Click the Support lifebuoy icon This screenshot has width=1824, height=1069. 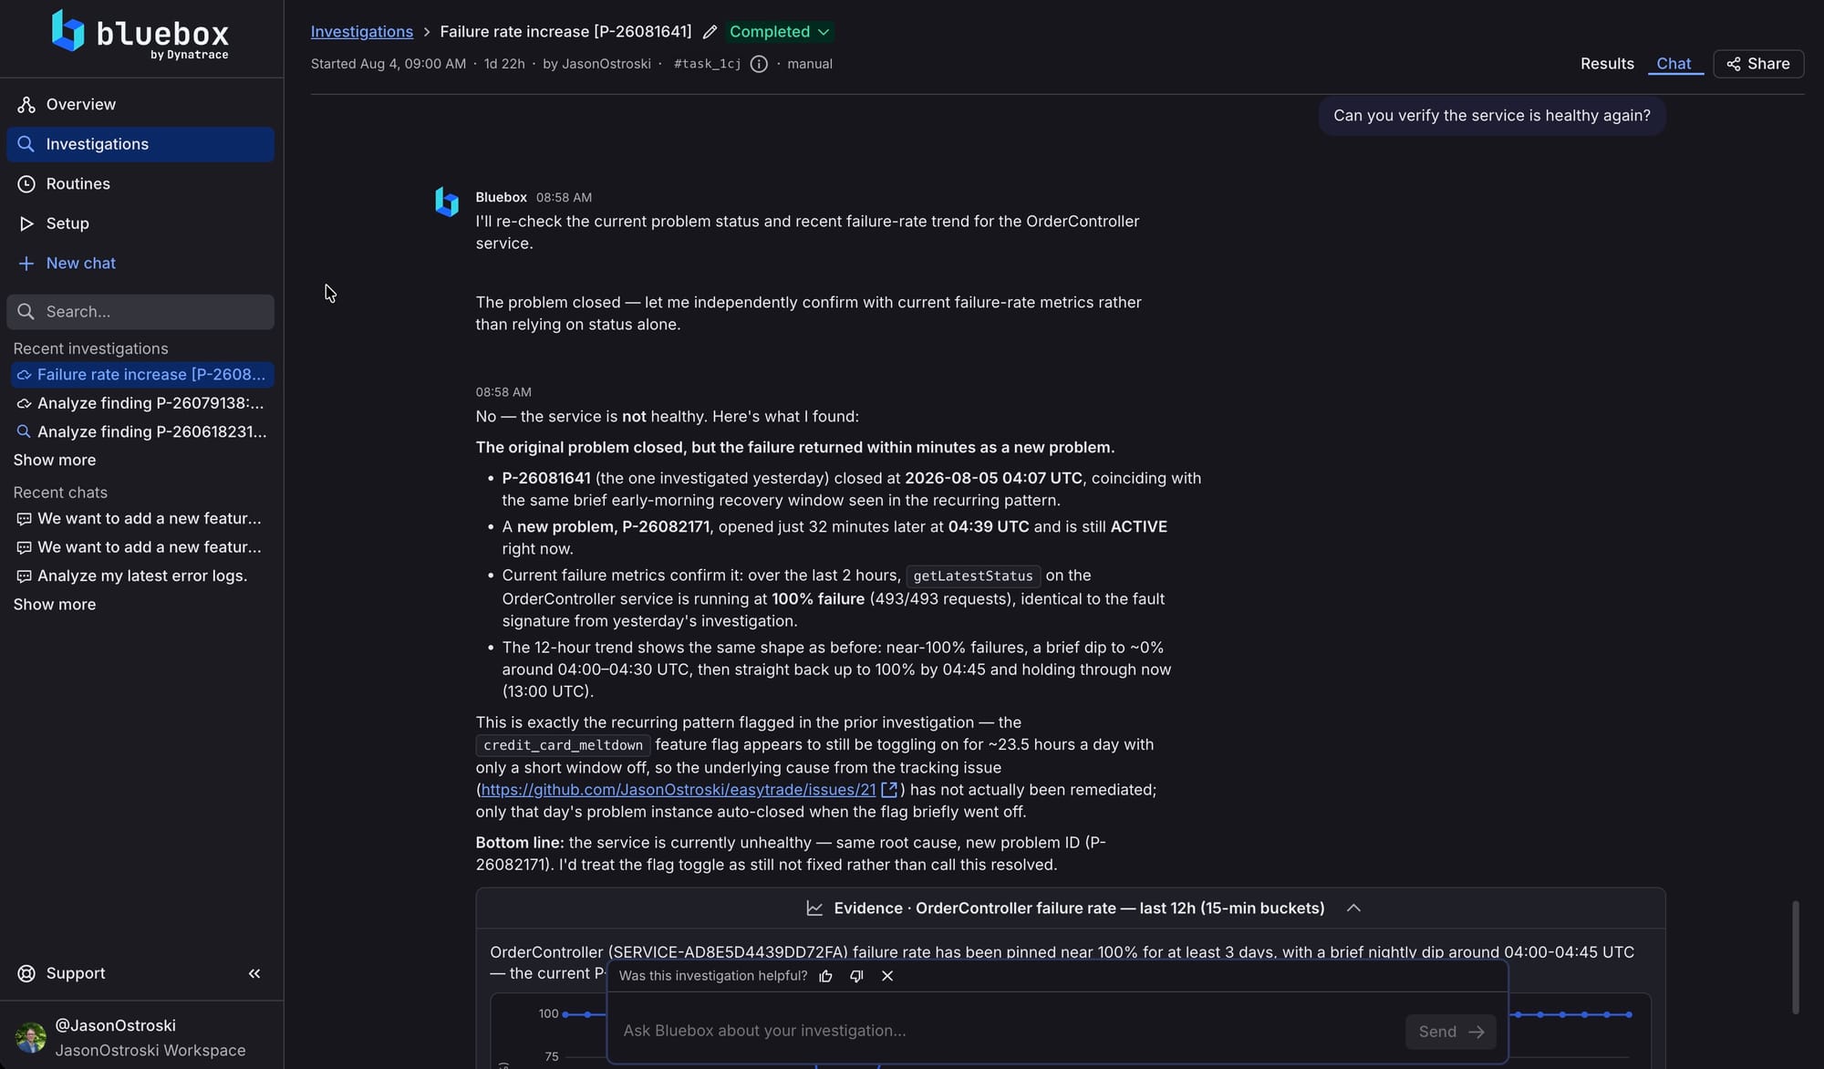pos(26,973)
